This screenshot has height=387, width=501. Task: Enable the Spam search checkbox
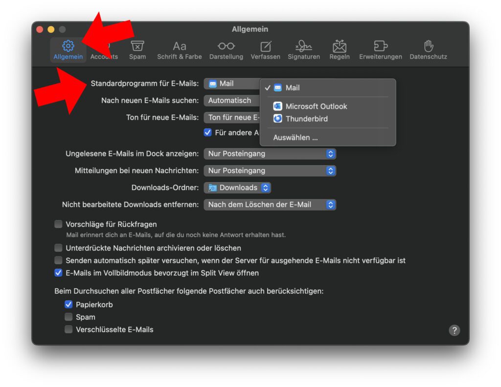pos(68,317)
